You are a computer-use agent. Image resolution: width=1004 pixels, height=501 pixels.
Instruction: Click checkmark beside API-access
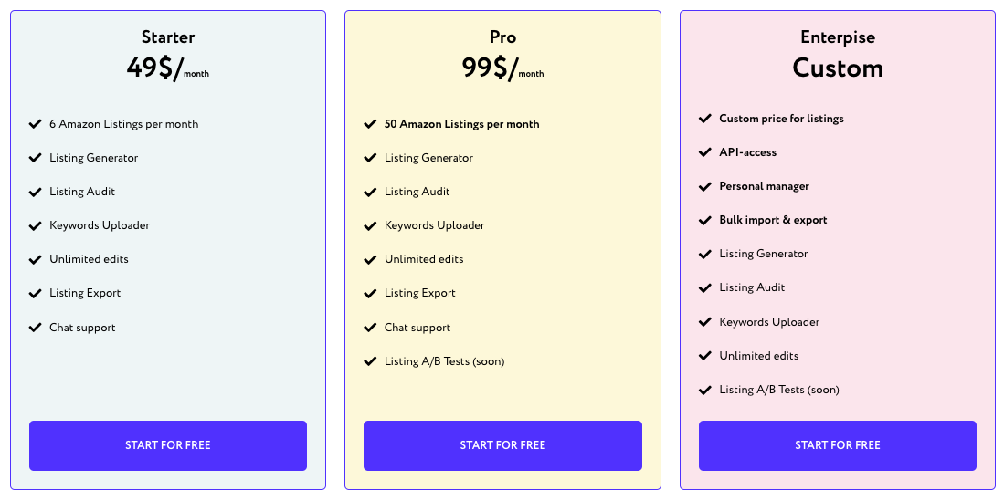tap(705, 152)
